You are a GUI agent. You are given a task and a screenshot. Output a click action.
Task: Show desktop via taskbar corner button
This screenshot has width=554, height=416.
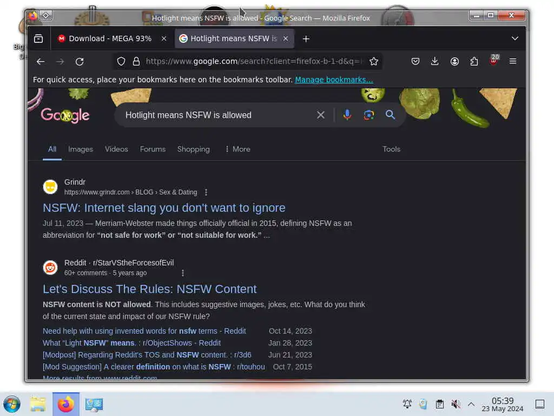tap(540, 404)
